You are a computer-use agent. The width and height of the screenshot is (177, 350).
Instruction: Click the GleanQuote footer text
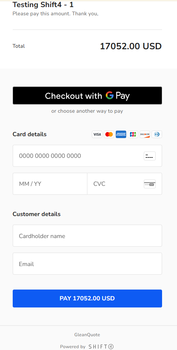(87, 335)
